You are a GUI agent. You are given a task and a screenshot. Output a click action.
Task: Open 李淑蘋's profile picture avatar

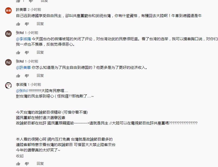coord(8,86)
